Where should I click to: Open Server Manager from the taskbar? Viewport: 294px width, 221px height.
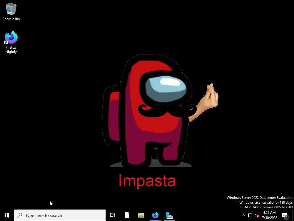(x=169, y=215)
